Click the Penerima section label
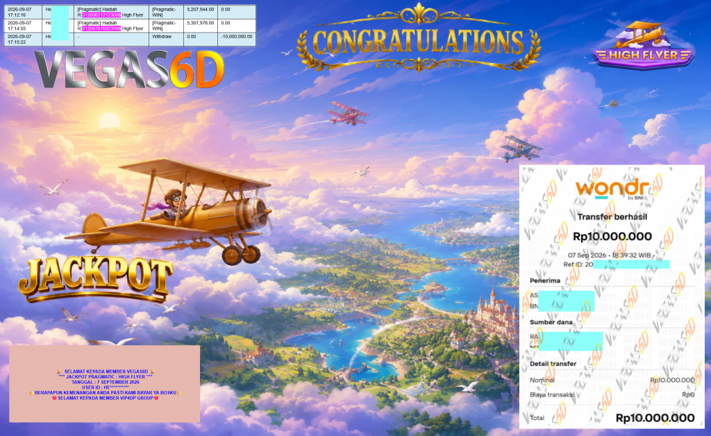The width and height of the screenshot is (711, 436). (x=545, y=281)
